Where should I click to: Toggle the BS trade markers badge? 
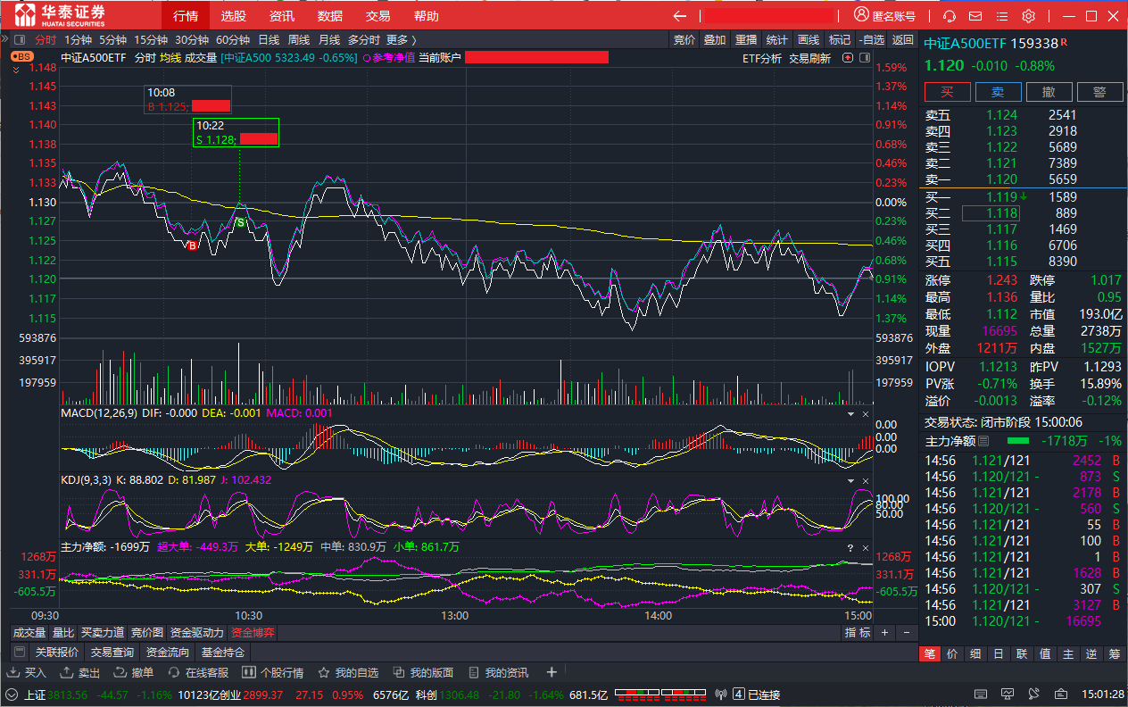coord(22,57)
